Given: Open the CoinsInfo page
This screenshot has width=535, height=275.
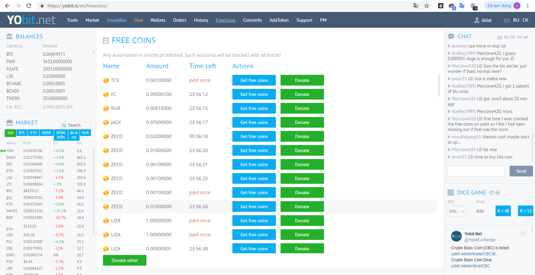Looking at the screenshot, I should 252,20.
